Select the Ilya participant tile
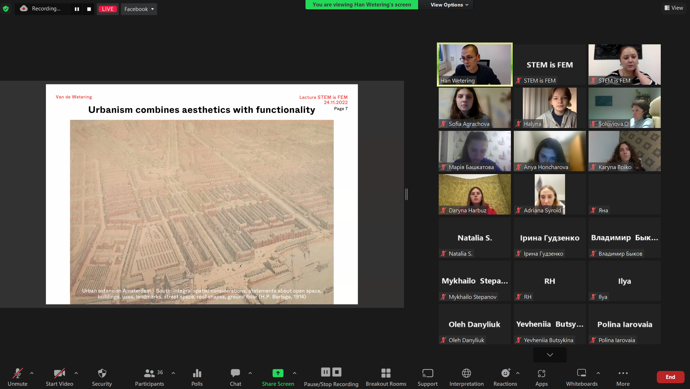This screenshot has height=389, width=690. 625,281
